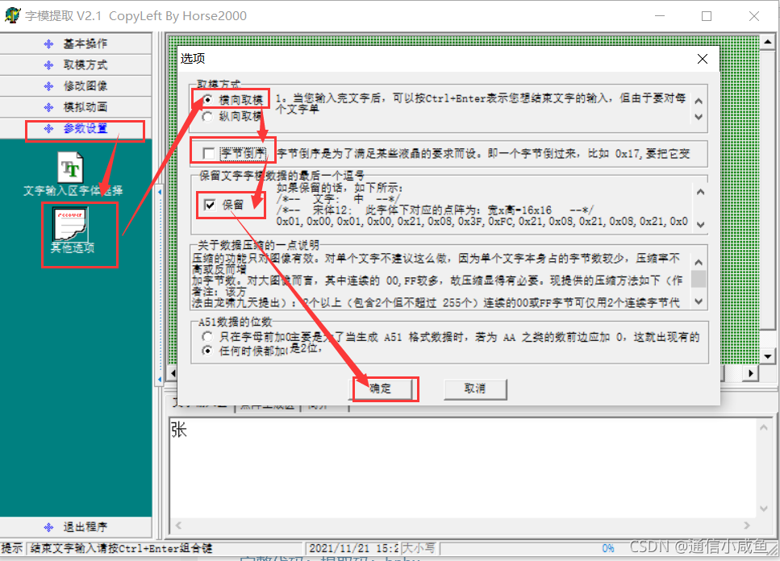
Task: Open the 模拟动画 menu section
Action: [x=76, y=107]
